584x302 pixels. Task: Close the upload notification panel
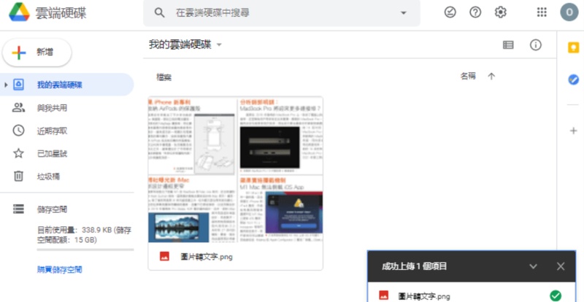561,266
